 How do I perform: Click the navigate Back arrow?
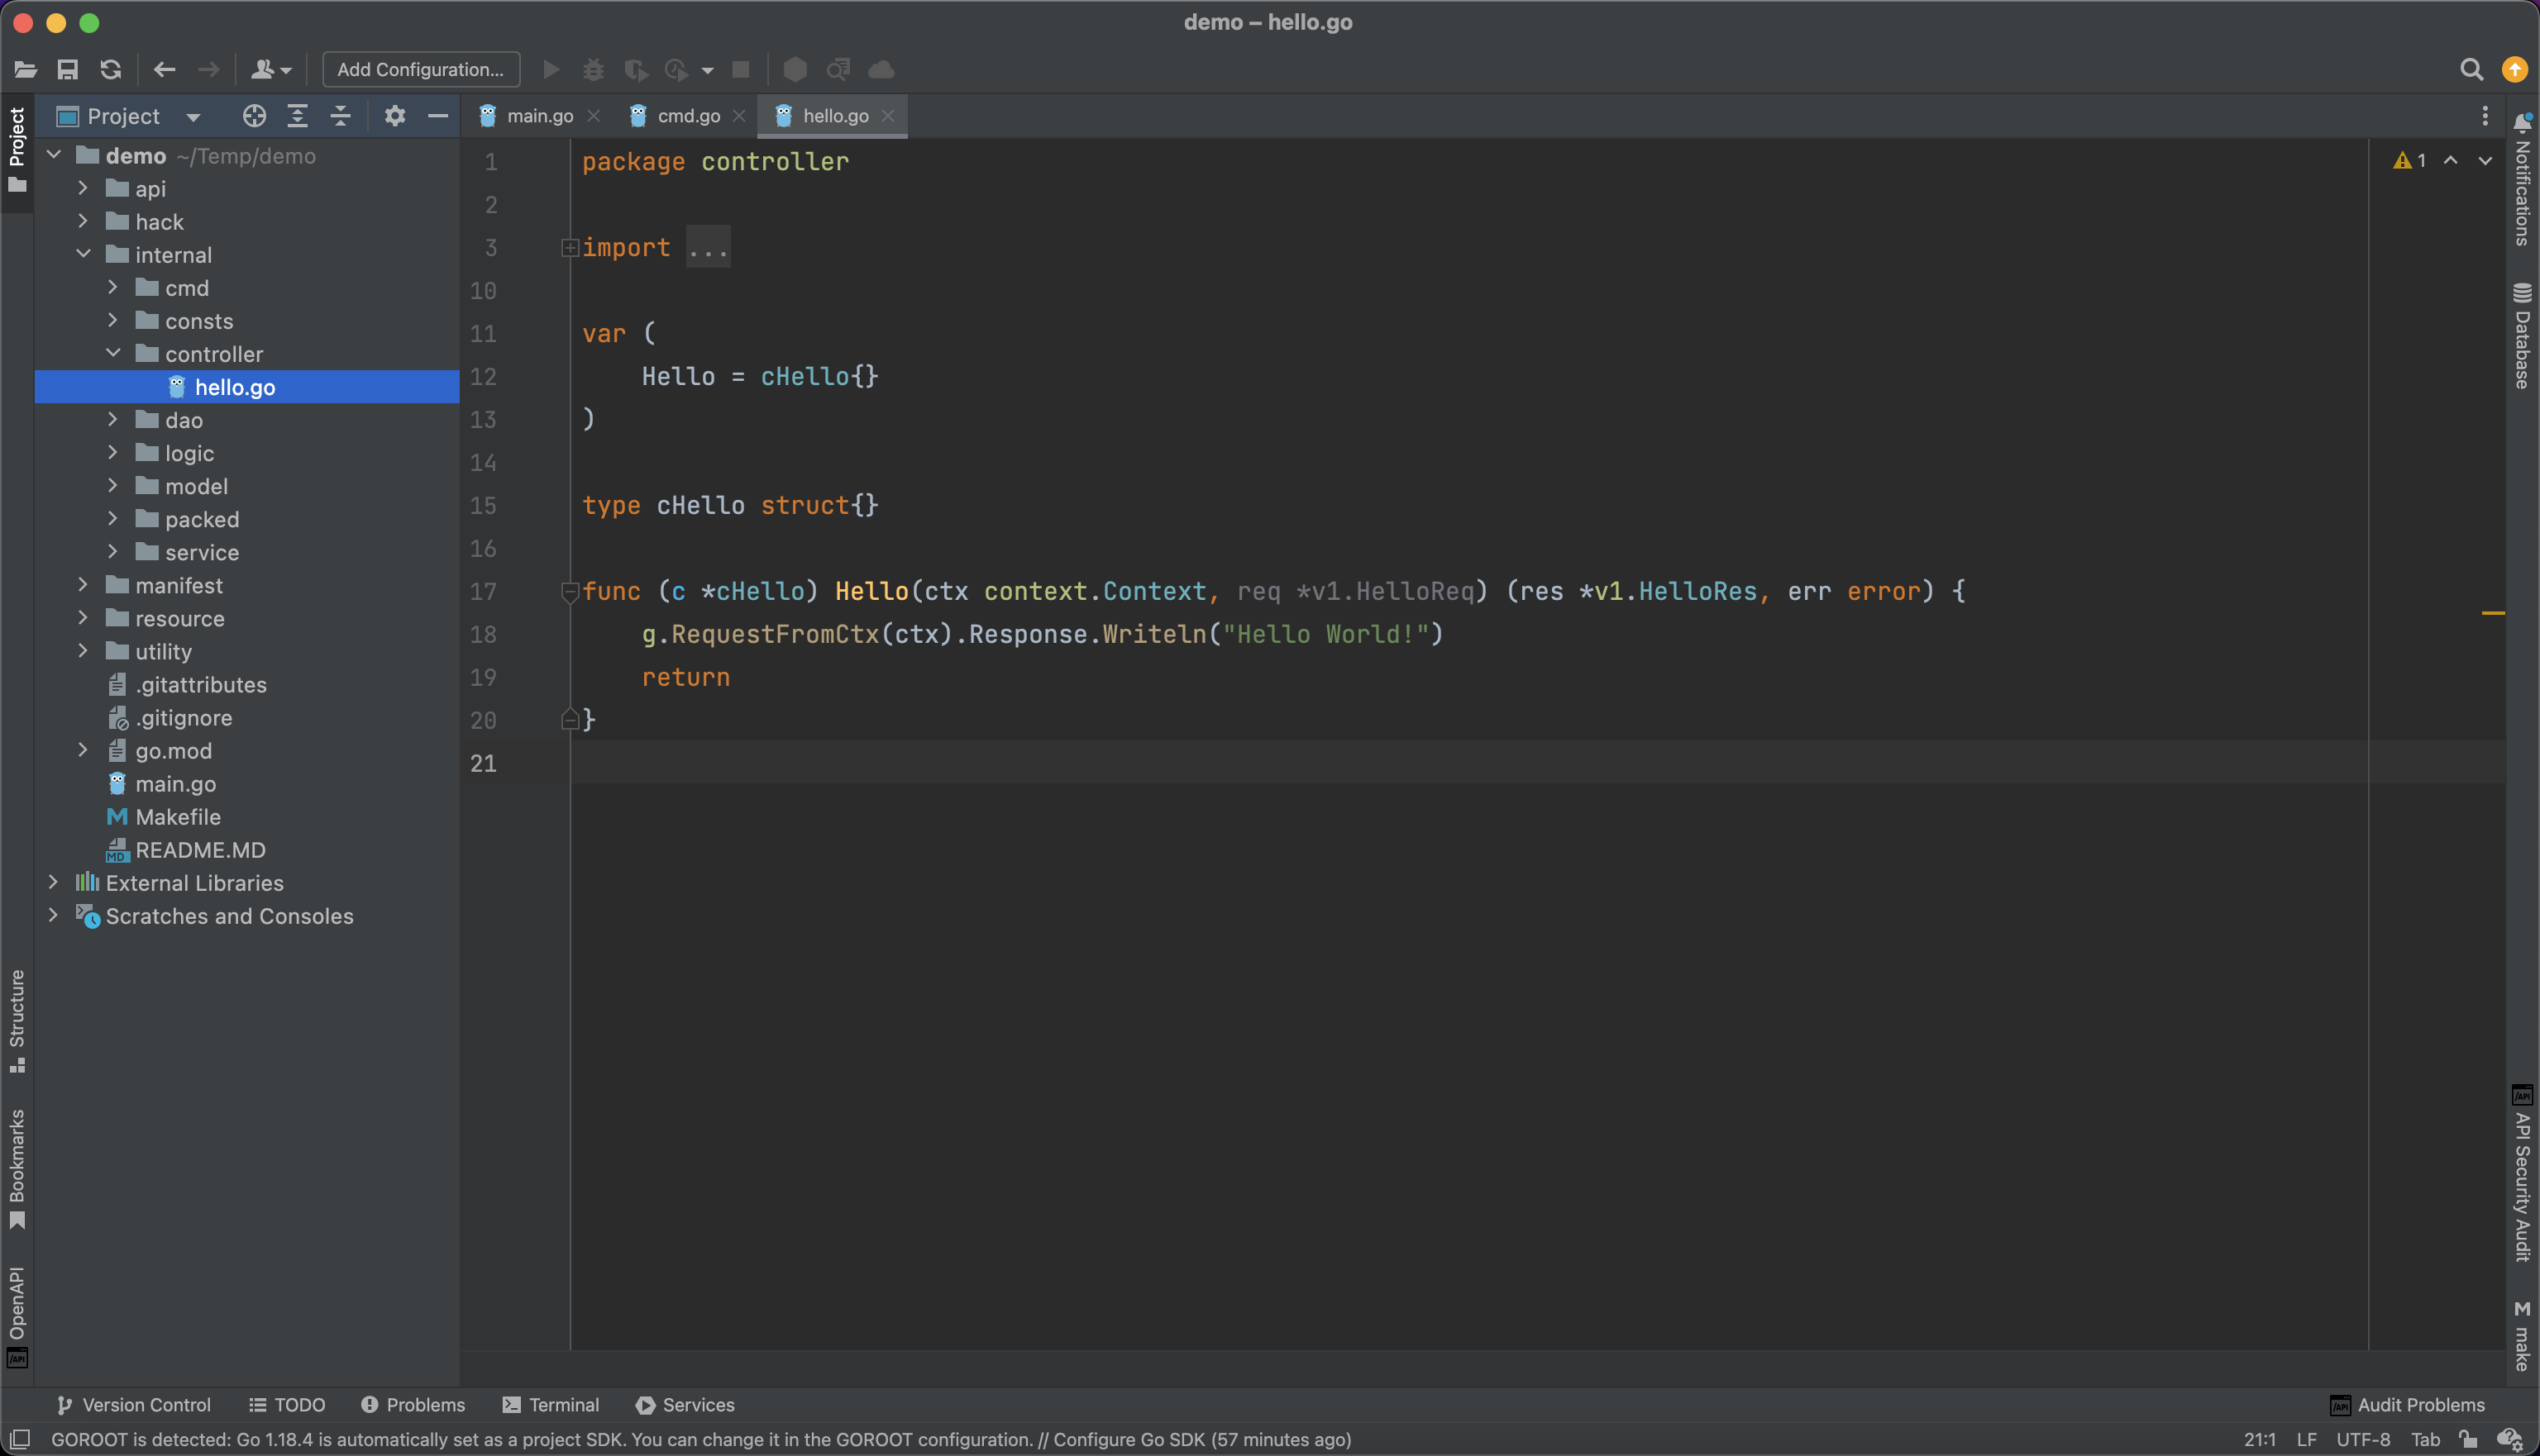coord(164,69)
